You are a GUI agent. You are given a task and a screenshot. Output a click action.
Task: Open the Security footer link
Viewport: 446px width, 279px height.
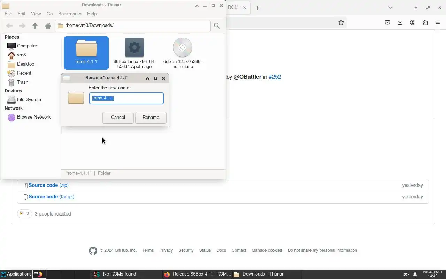coord(186,250)
